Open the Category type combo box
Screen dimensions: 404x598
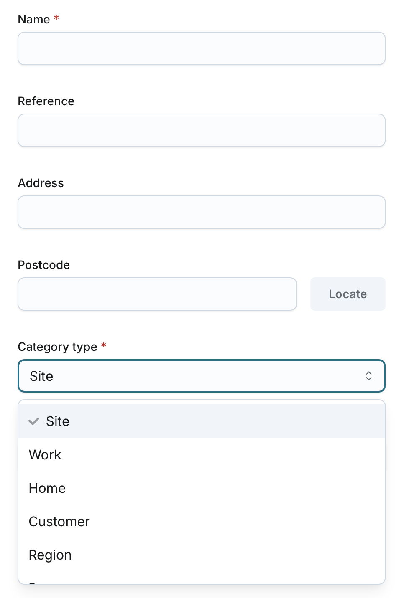201,376
